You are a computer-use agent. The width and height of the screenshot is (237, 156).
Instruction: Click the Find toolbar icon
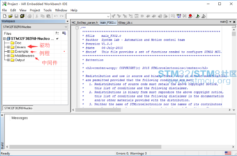click(125, 16)
